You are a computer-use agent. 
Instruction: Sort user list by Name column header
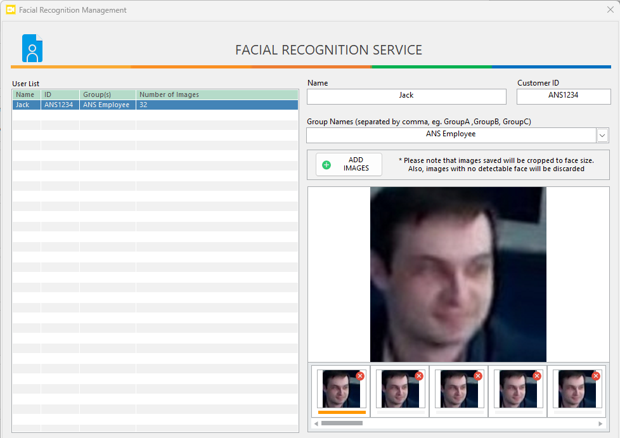tap(25, 94)
